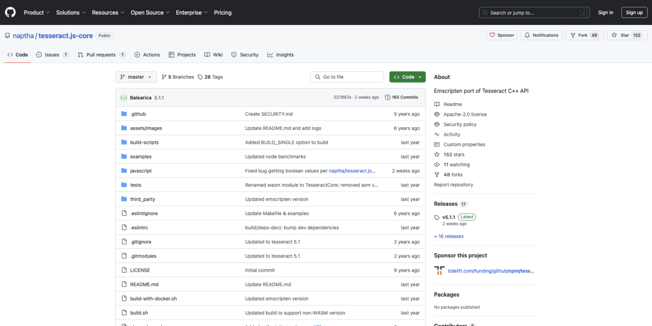Viewport: 652px width, 326px height.
Task: Click the Go to file search field
Action: [x=347, y=77]
